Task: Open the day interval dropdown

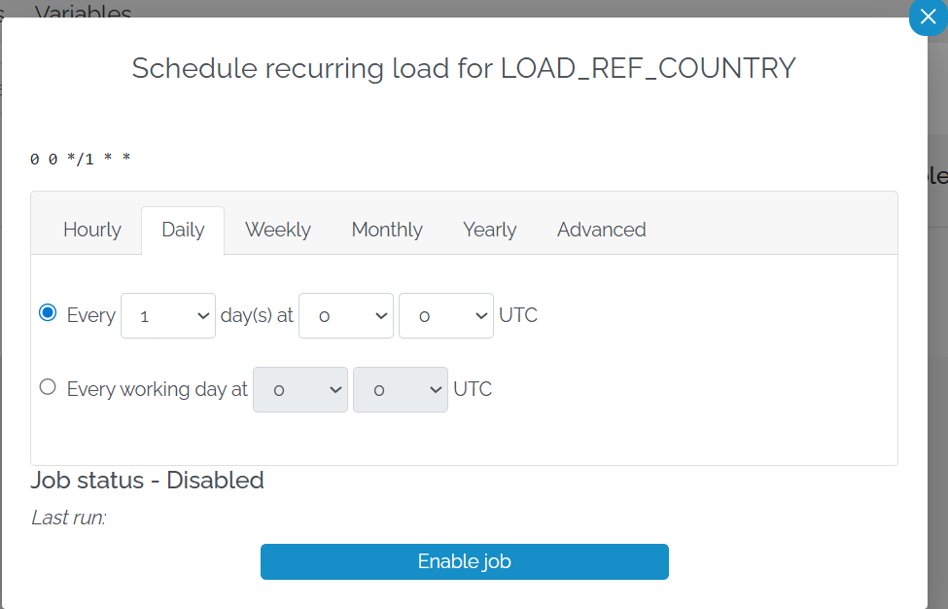Action: tap(167, 315)
